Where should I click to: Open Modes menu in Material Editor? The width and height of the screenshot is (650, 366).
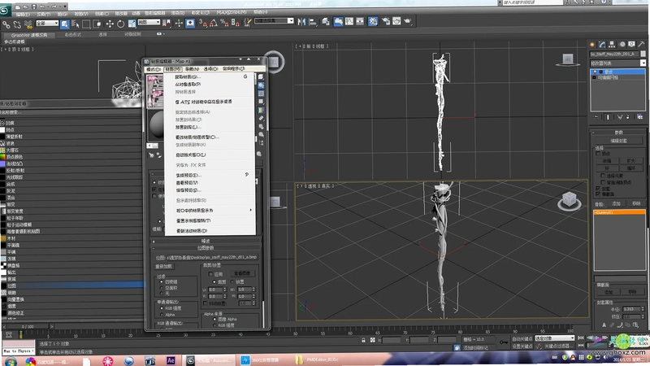[153, 69]
